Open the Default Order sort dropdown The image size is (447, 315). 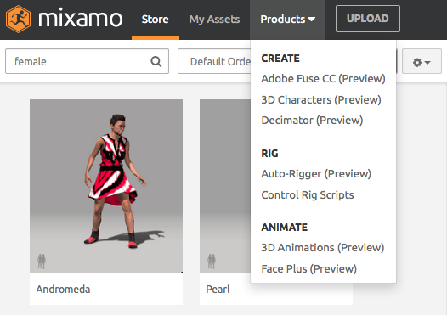click(214, 61)
